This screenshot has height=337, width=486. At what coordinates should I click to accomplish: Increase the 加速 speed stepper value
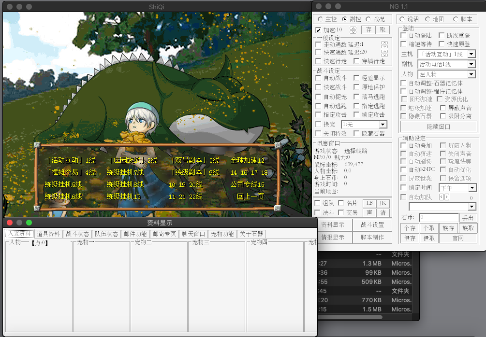click(353, 28)
